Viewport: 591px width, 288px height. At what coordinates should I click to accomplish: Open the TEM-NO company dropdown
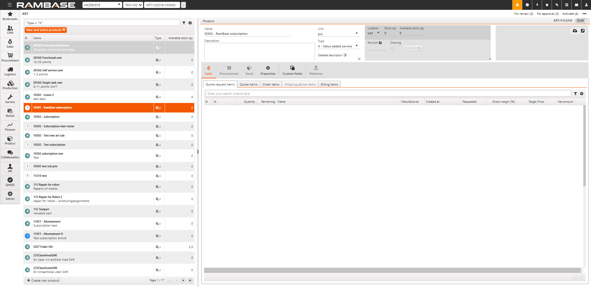point(133,5)
